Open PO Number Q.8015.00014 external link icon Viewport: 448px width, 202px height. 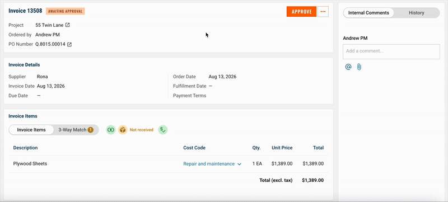pyautogui.click(x=69, y=45)
